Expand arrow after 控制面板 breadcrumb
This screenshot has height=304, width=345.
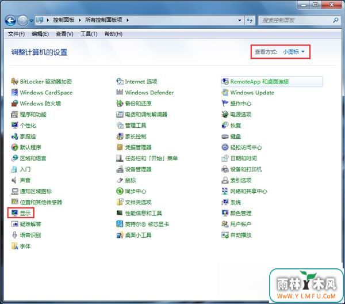pos(80,20)
